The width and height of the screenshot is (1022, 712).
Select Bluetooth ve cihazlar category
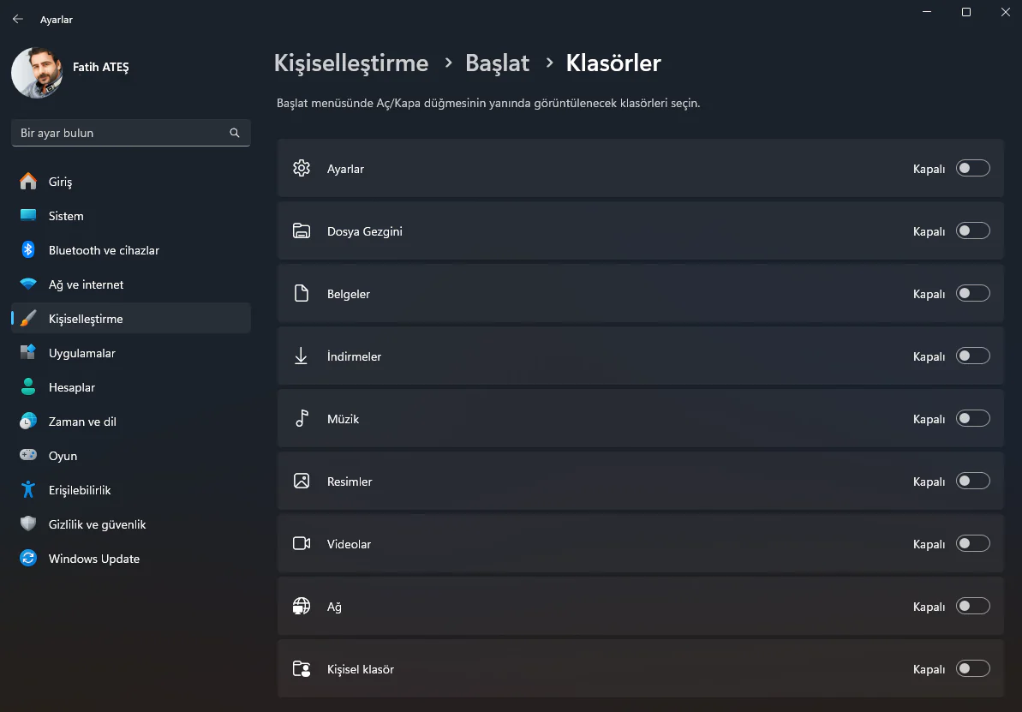pos(103,250)
